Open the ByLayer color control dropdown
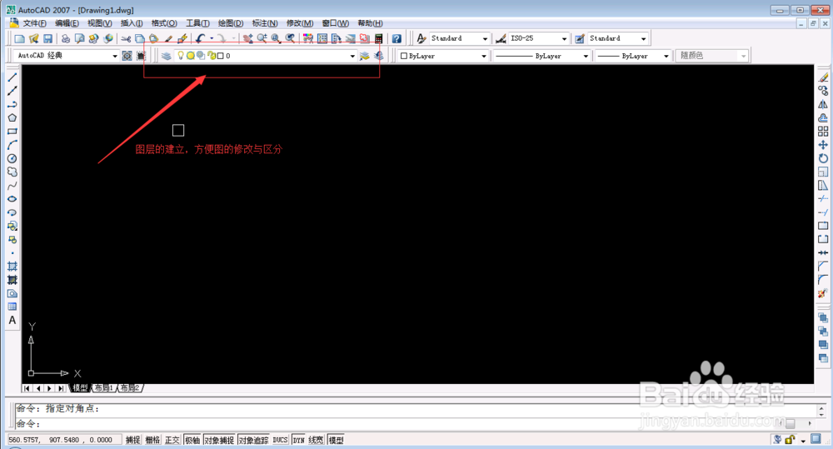This screenshot has height=449, width=833. pos(484,56)
